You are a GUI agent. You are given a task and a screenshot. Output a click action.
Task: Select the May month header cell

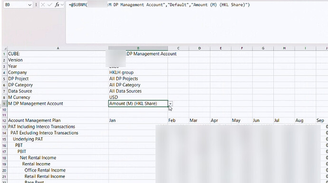(x=242, y=120)
